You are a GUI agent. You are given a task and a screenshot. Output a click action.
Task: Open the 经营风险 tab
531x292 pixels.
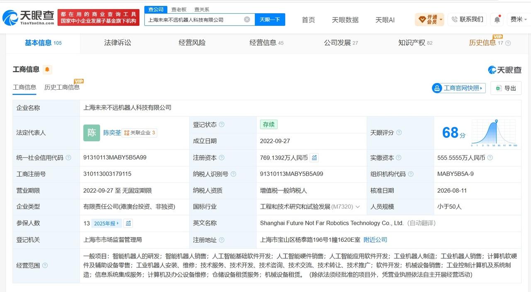point(192,43)
